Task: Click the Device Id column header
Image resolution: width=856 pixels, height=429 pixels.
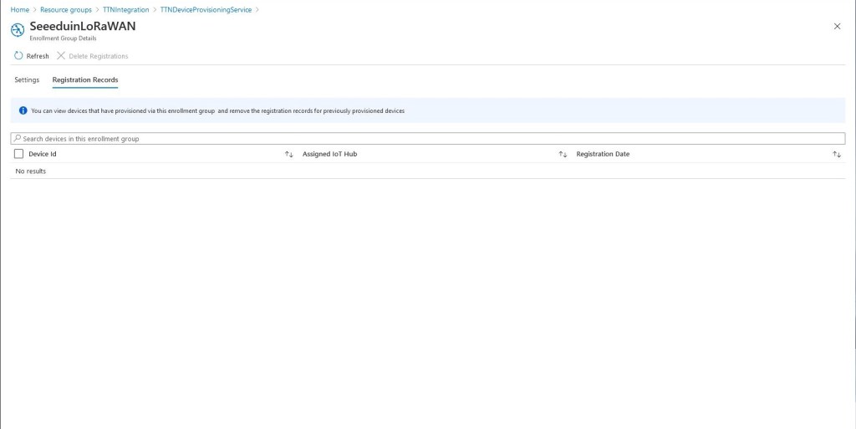Action: [43, 155]
